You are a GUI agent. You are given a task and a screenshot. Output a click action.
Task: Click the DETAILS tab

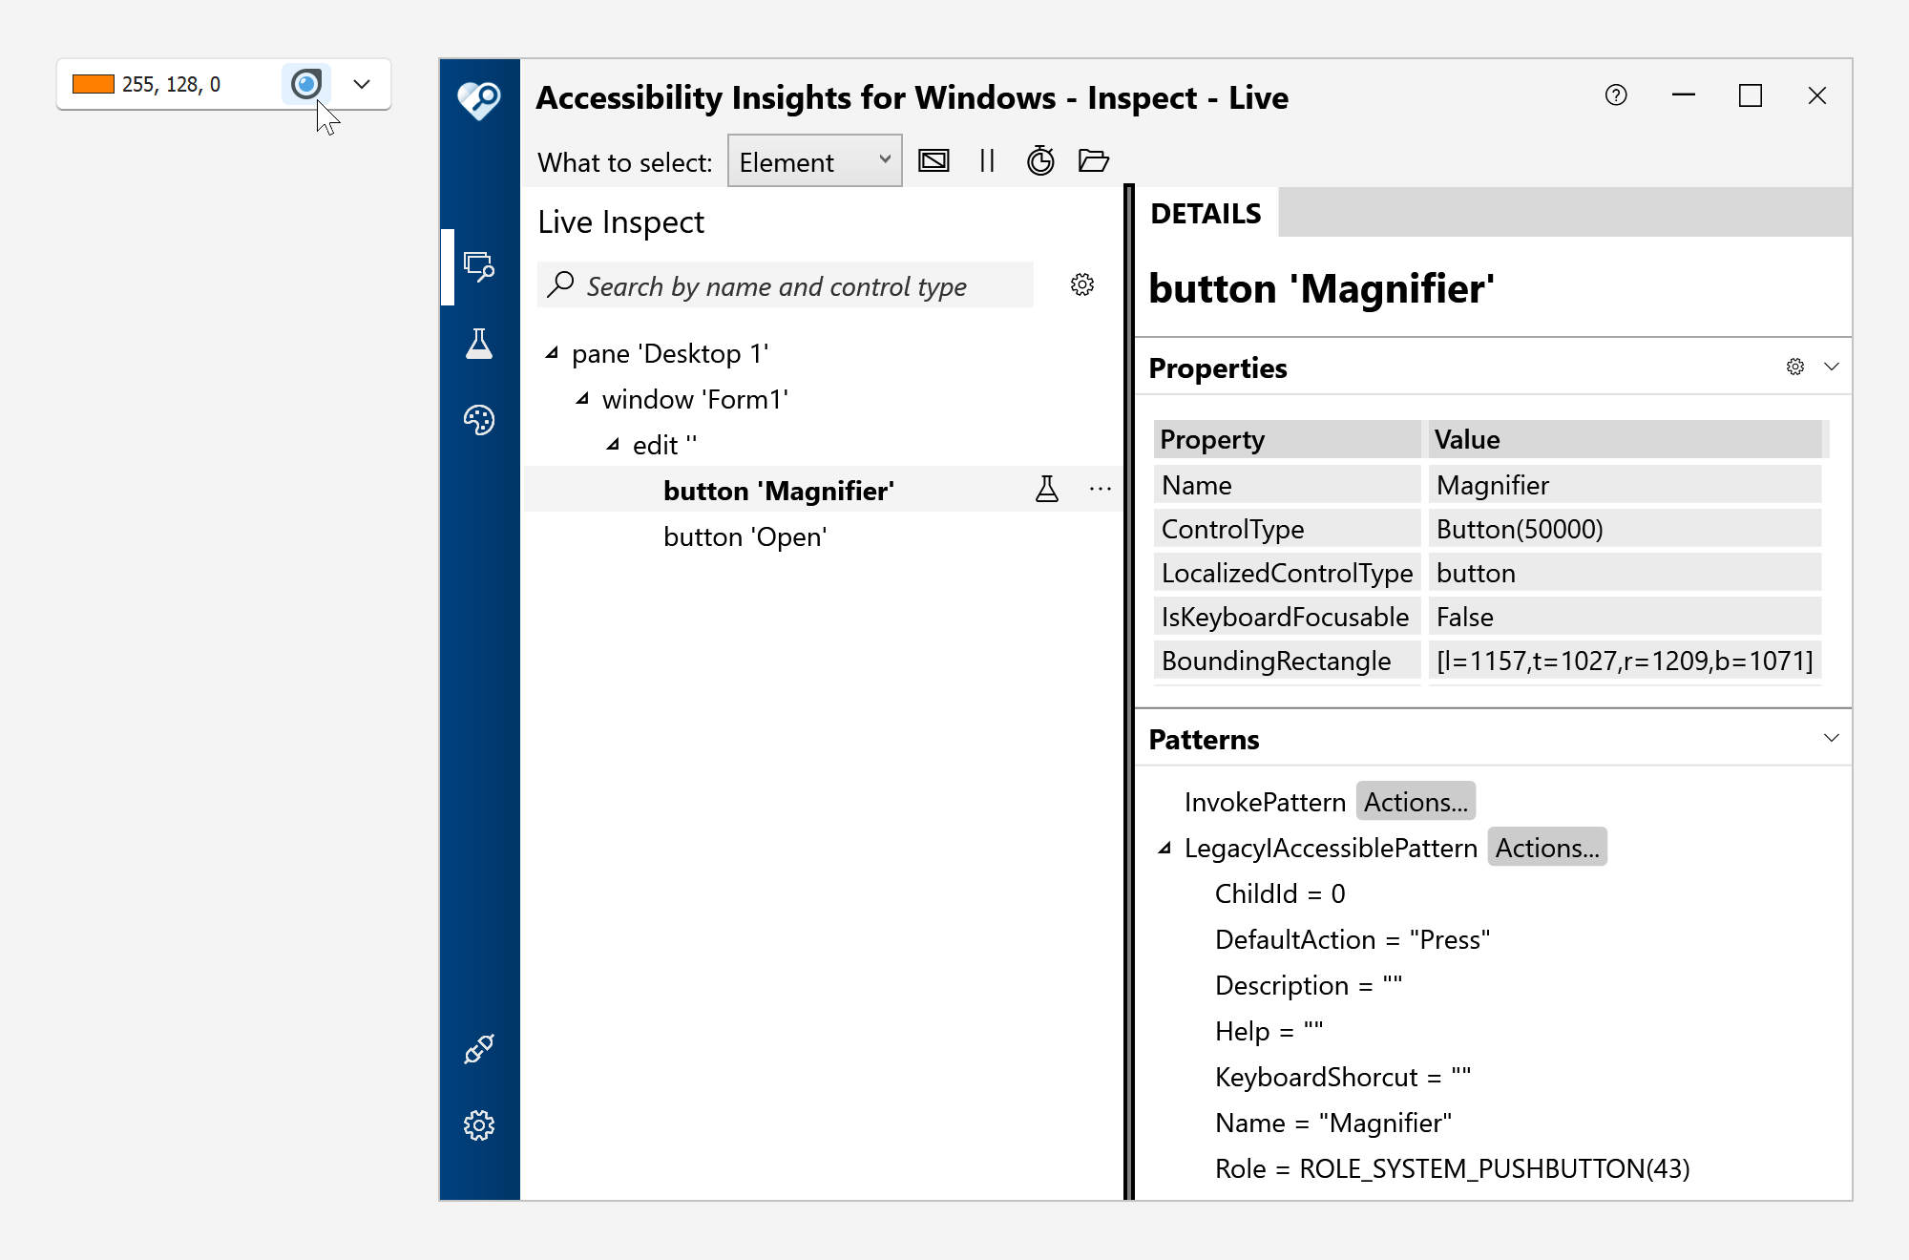(x=1206, y=213)
